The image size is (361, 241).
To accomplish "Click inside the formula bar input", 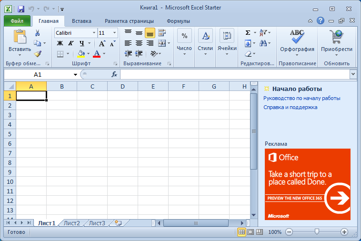I will (235, 74).
